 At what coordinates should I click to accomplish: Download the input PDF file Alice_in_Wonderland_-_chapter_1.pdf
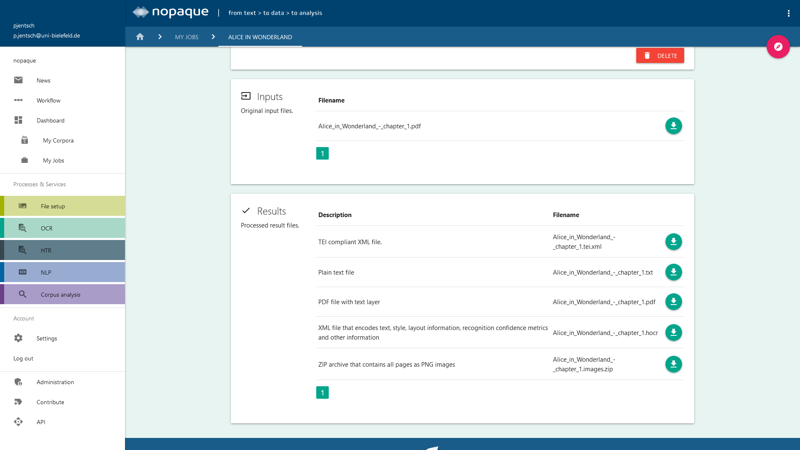click(673, 126)
